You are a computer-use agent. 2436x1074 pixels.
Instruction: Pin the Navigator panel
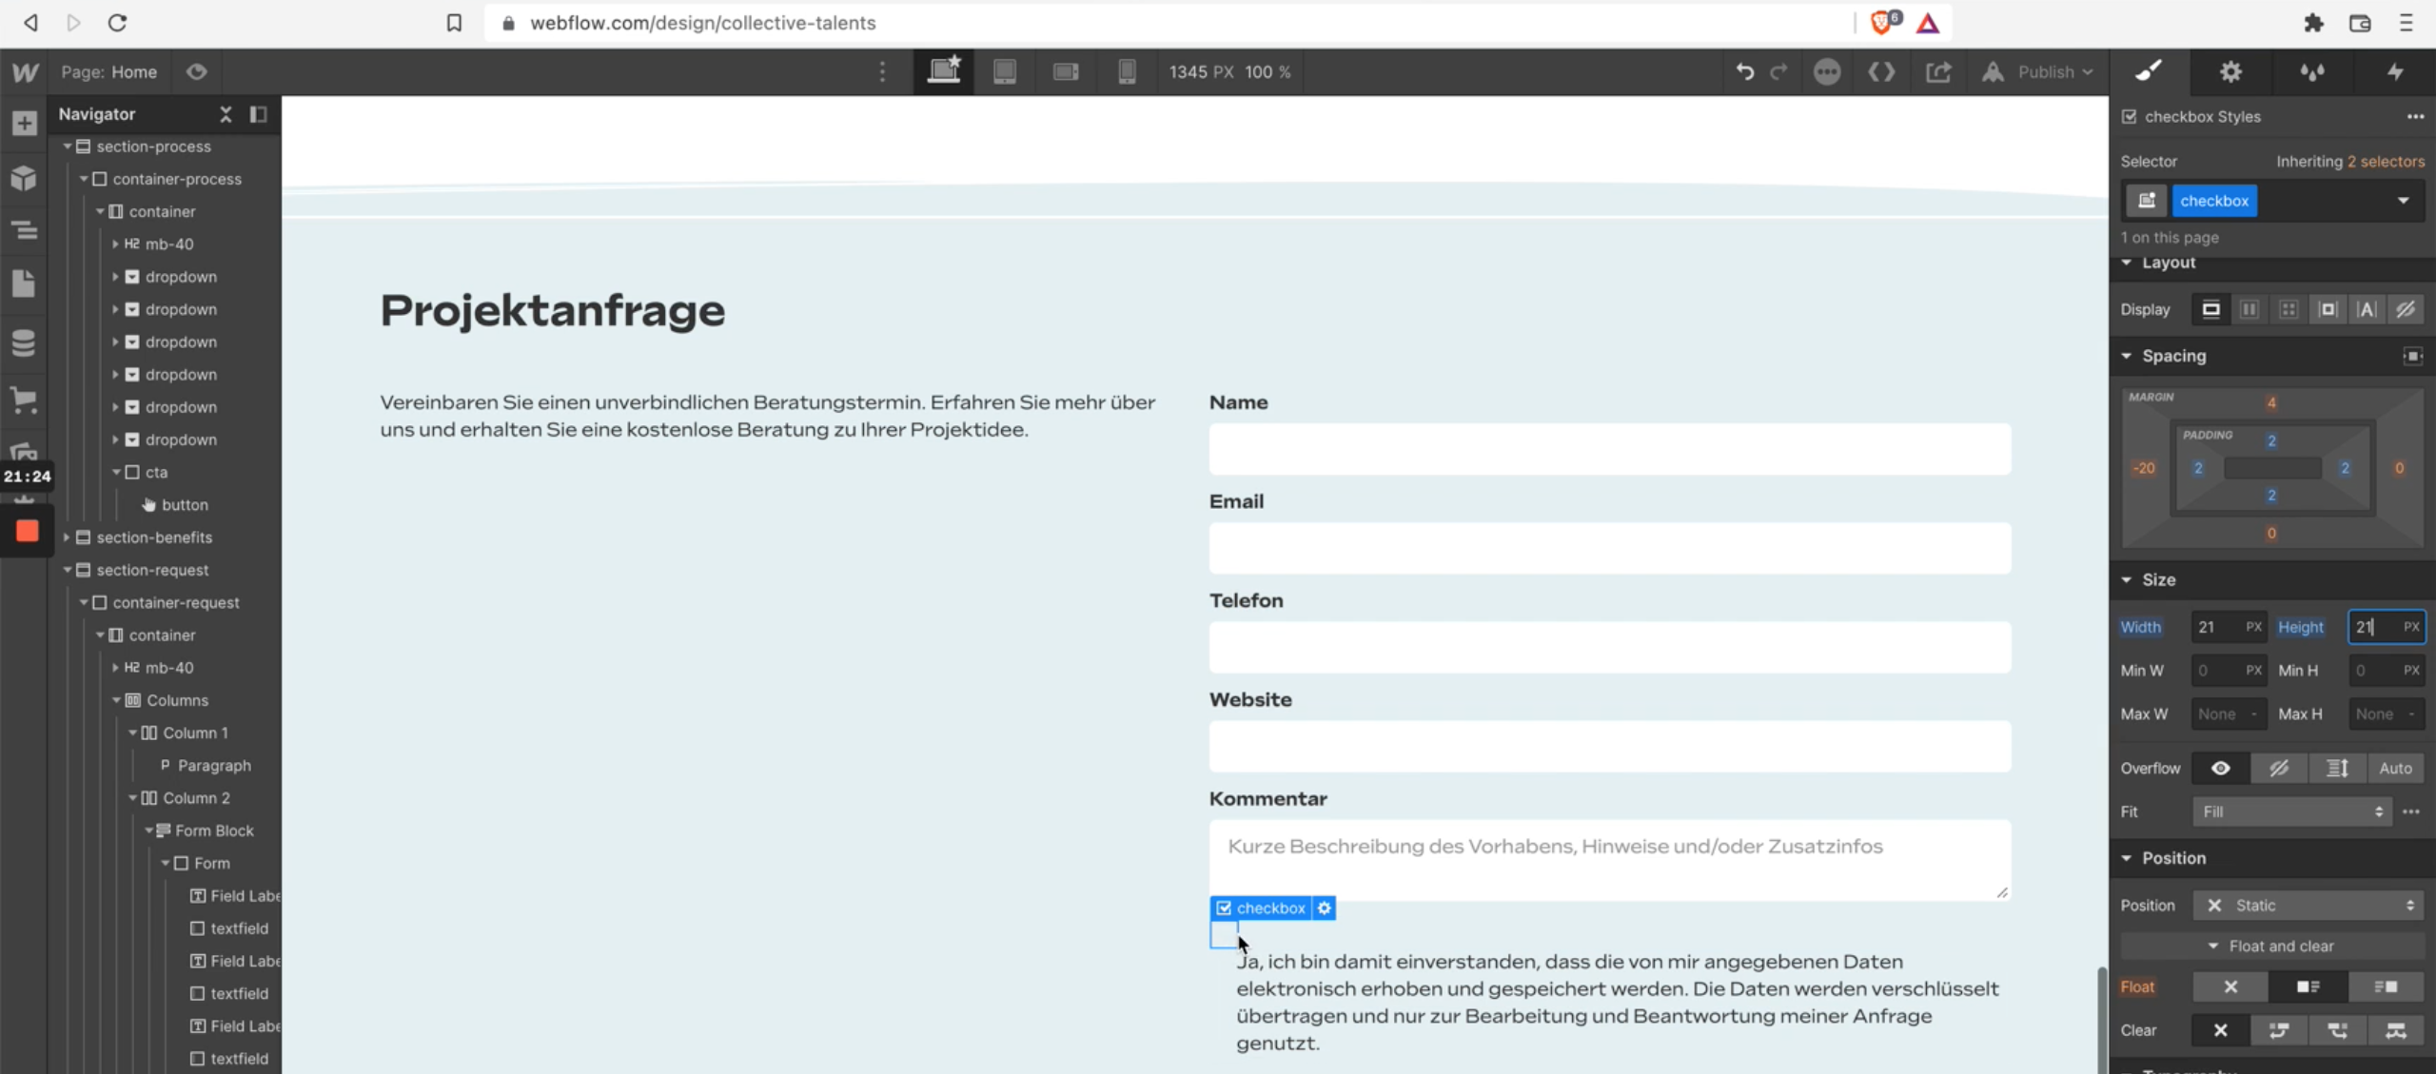pyautogui.click(x=258, y=114)
